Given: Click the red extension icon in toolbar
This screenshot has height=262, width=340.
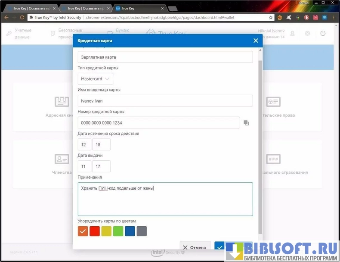Looking at the screenshot, I should 306,18.
